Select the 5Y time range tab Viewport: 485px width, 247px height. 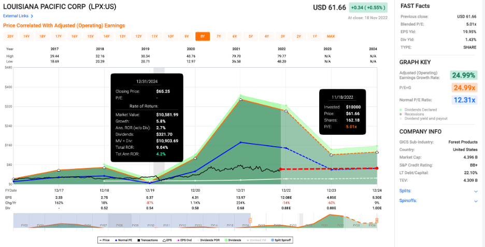coord(251,36)
